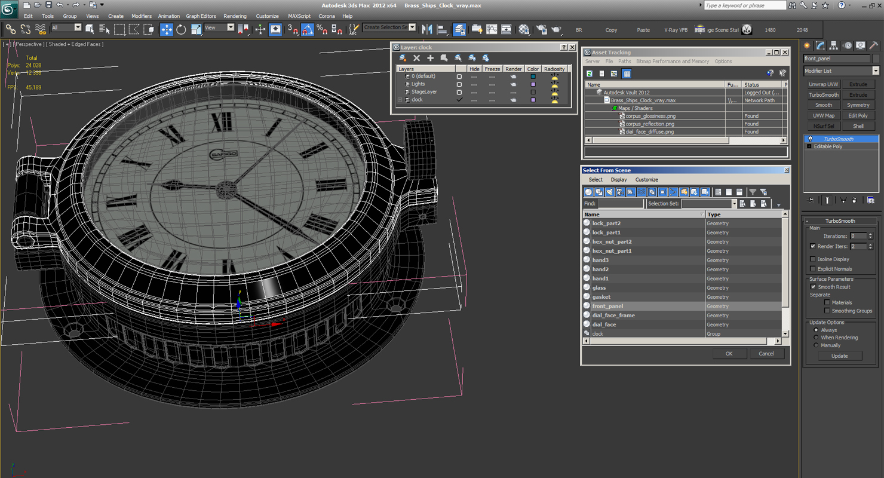Click the TurboSmooth Update button
884x478 pixels.
pos(839,356)
